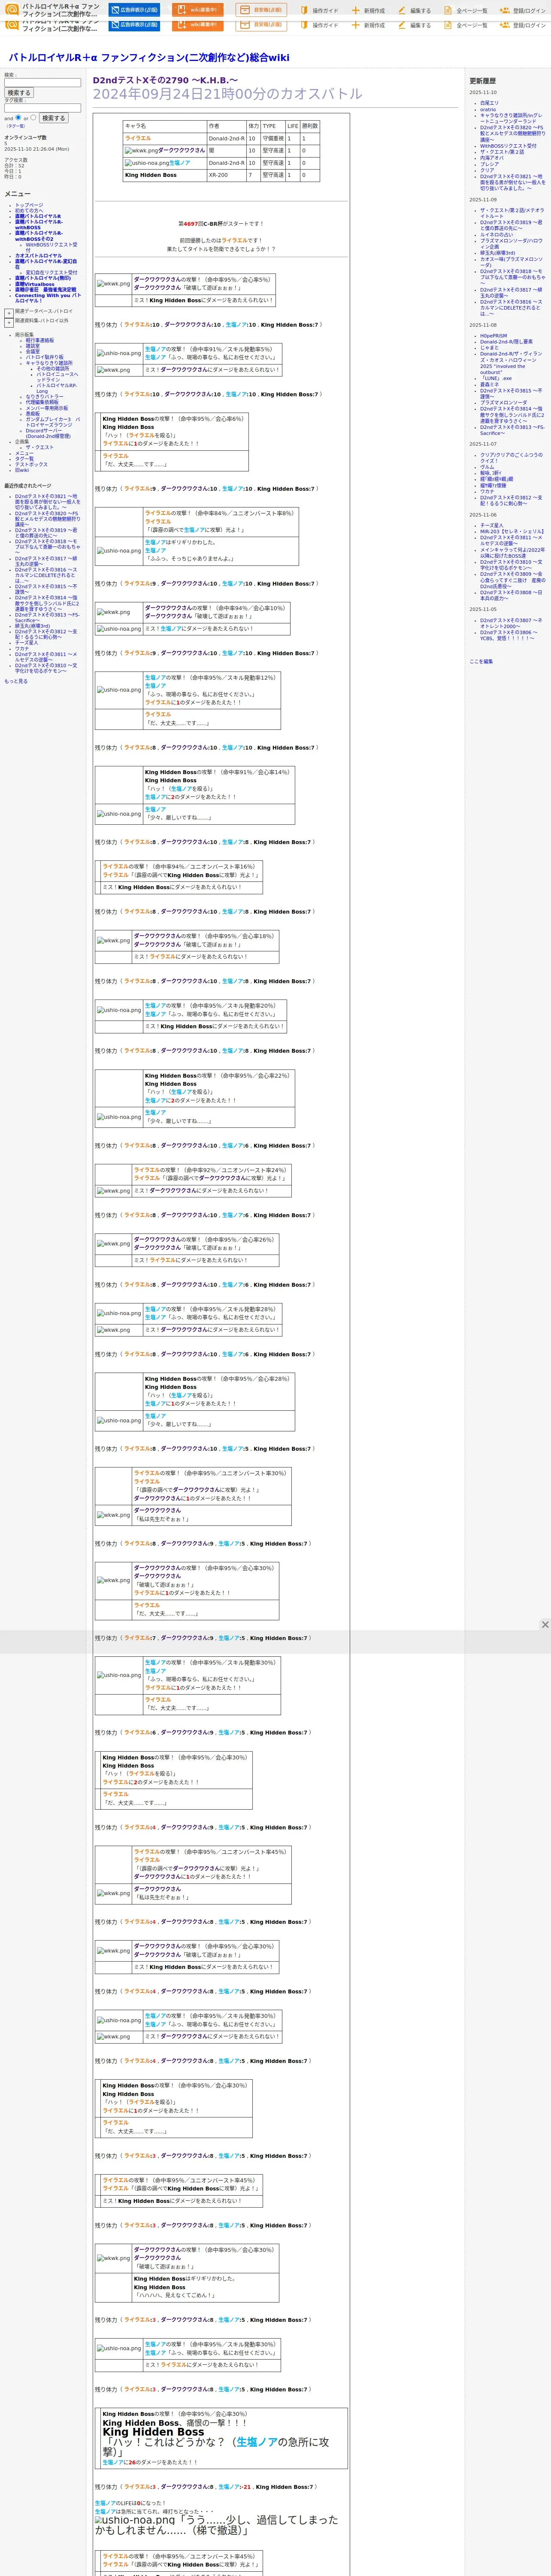Click broken wkwk.png image in stats table

pyautogui.click(x=142, y=151)
